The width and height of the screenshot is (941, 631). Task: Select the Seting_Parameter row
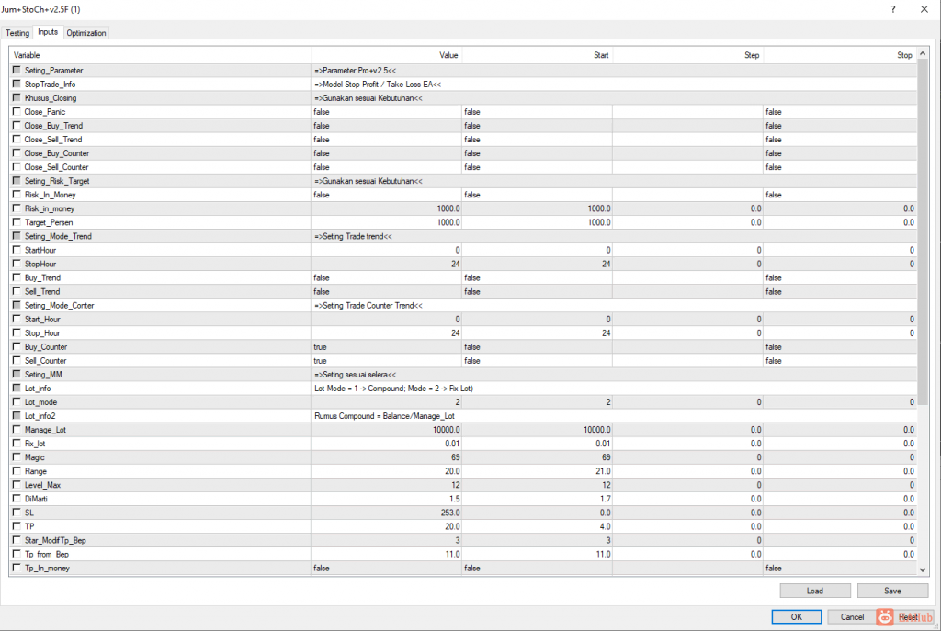463,70
